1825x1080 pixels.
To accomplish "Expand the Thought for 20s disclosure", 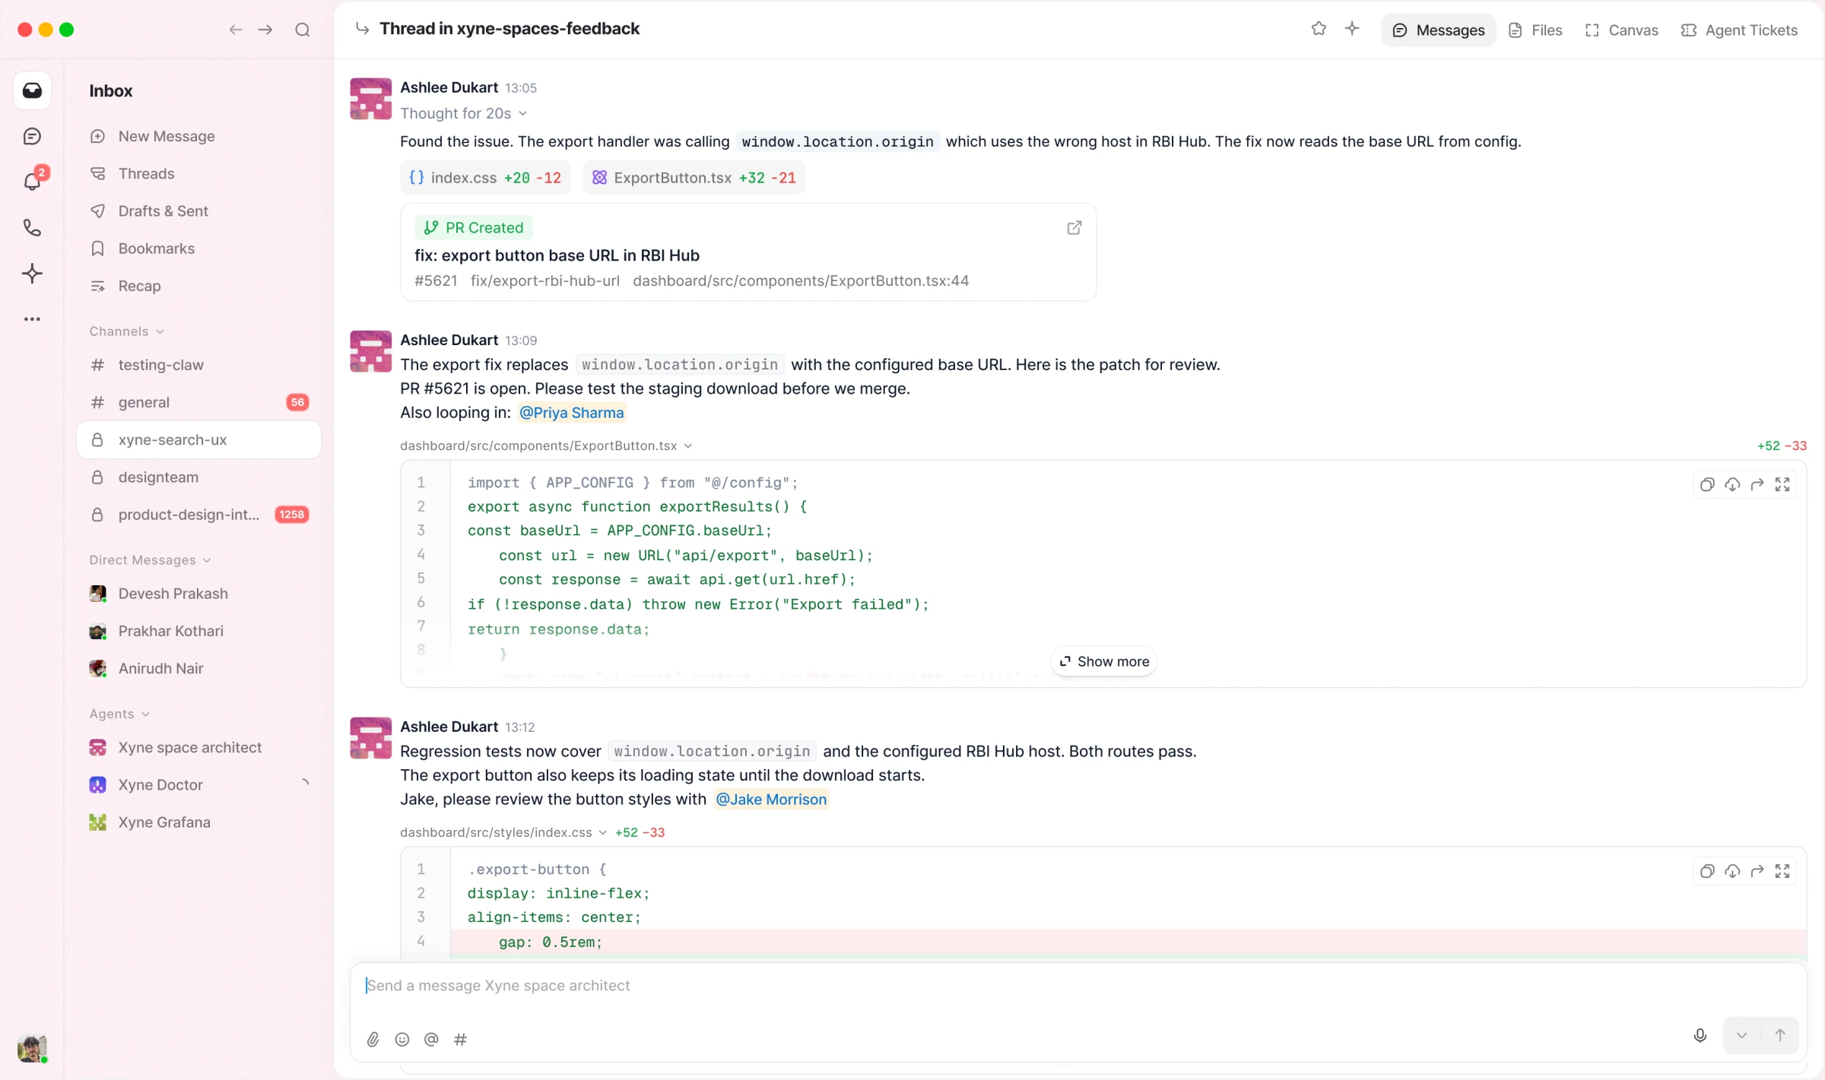I will 463,113.
